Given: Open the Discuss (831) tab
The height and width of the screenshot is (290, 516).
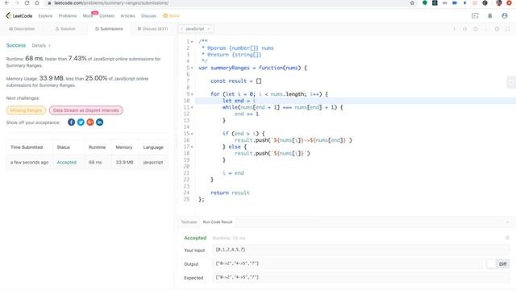Looking at the screenshot, I should tap(152, 29).
